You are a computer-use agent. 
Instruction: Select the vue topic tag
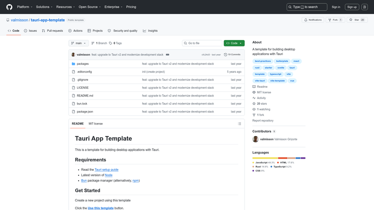click(292, 81)
